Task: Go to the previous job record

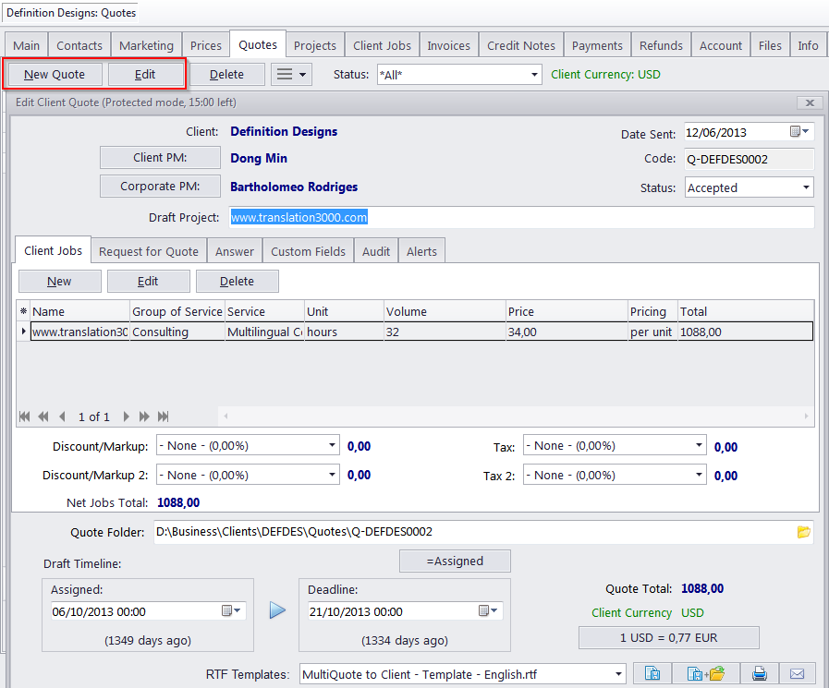Action: tap(63, 416)
